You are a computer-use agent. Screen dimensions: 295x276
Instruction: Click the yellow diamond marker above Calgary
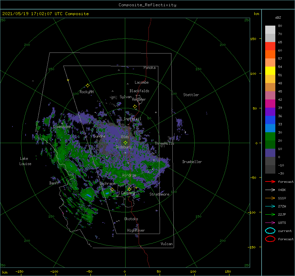[129, 189]
